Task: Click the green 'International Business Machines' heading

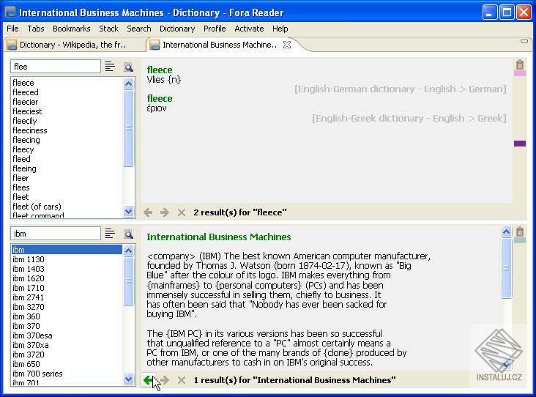Action: 219,237
